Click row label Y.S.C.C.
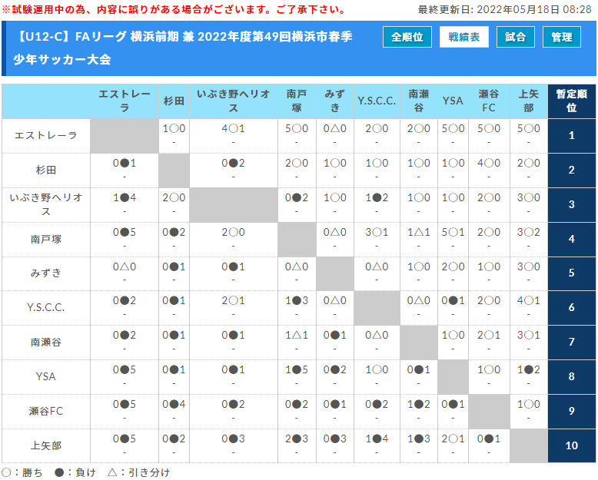598x480 pixels. (x=46, y=307)
